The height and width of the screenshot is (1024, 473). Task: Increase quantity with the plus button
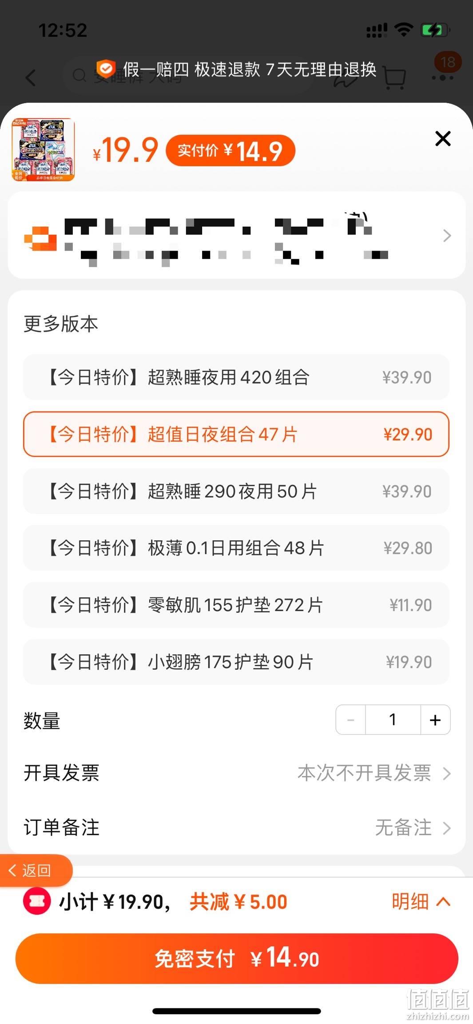pyautogui.click(x=435, y=720)
